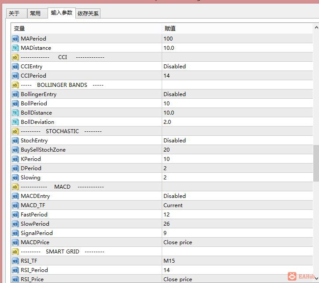The width and height of the screenshot is (319, 283).
Task: Click the integer icon beside SignalPeriod
Action: coord(15,233)
